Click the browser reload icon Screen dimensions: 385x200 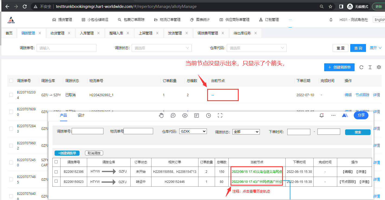(25, 7)
